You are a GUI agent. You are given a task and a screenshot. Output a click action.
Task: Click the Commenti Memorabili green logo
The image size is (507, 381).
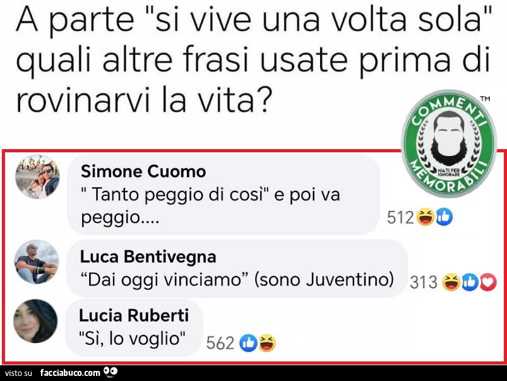tap(449, 143)
